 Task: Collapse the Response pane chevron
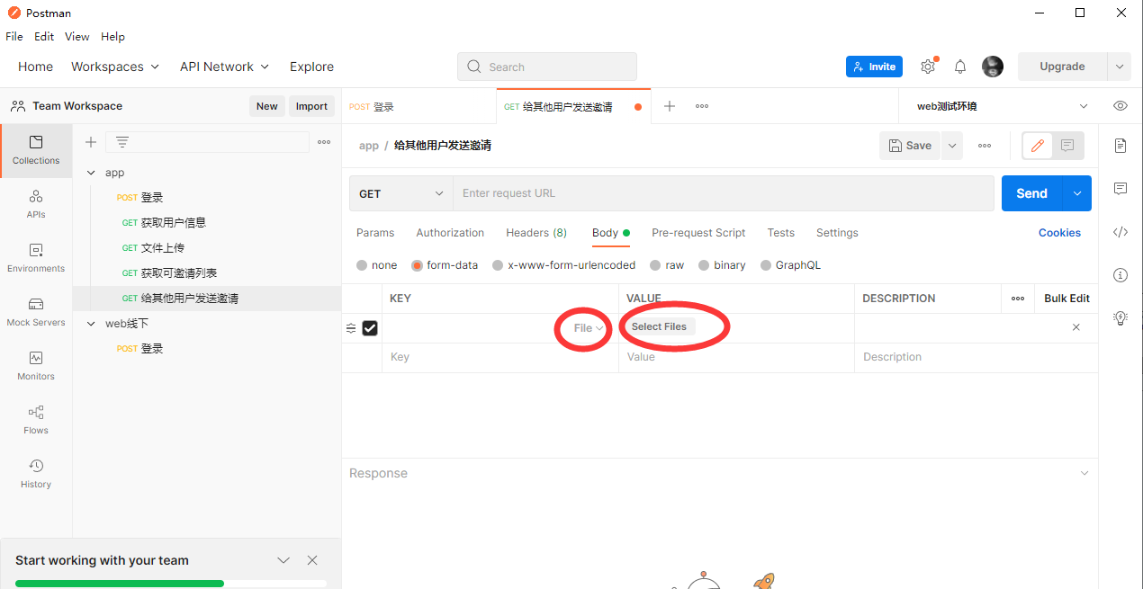(1084, 473)
